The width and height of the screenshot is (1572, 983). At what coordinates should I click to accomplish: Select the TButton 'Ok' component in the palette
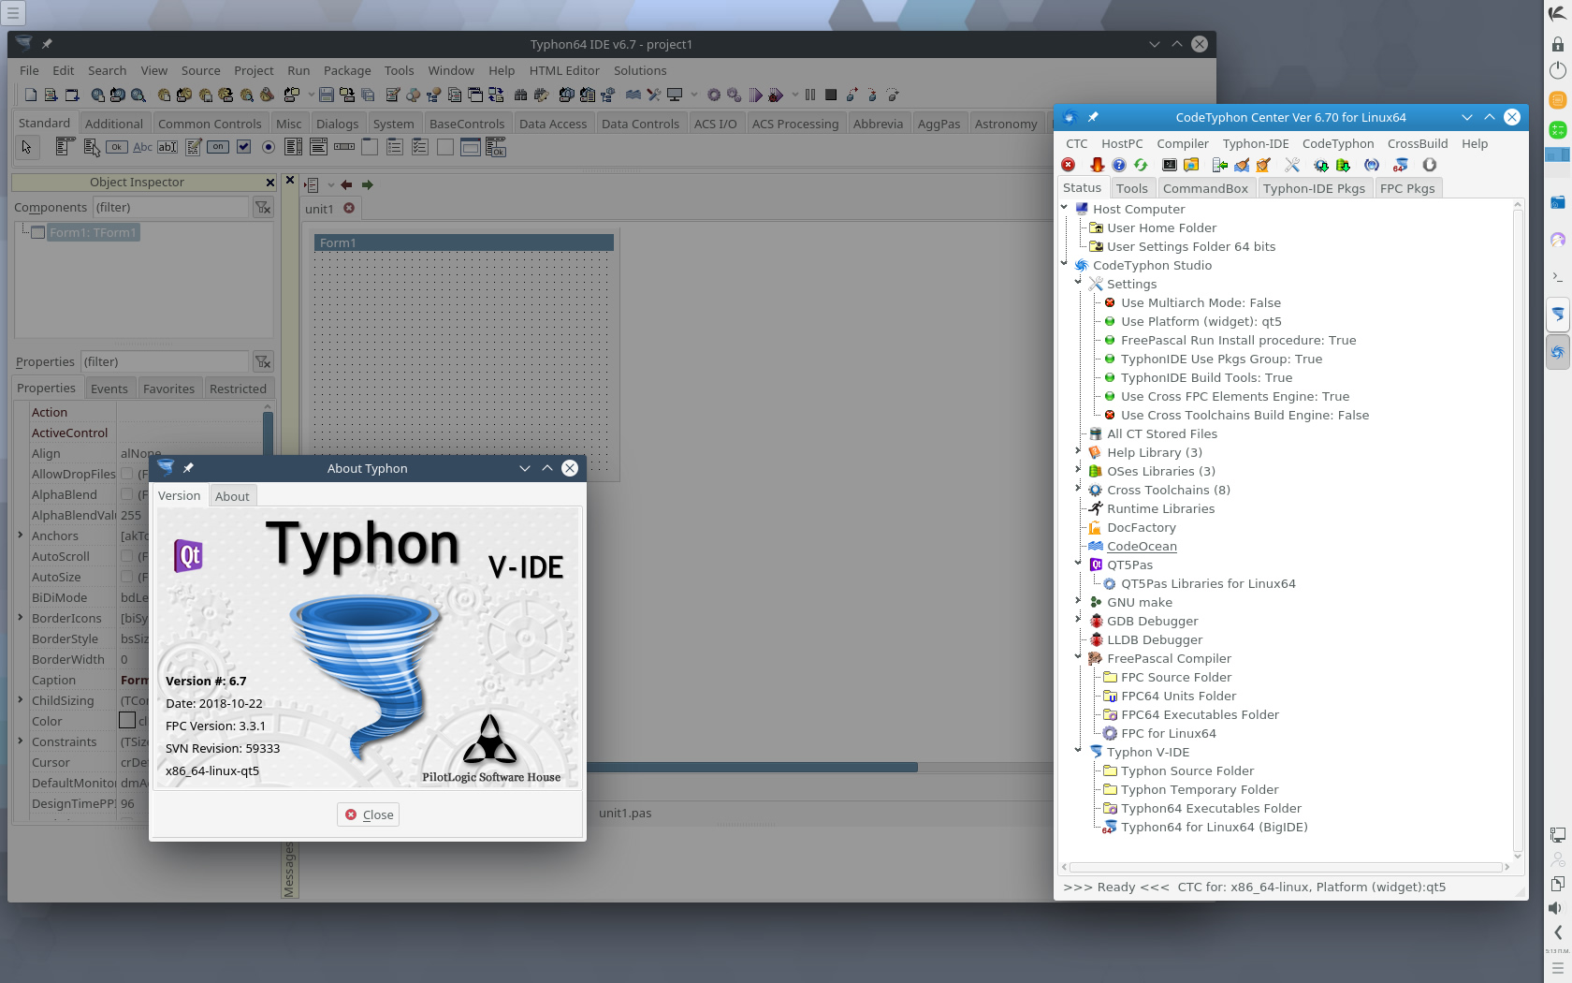point(117,147)
